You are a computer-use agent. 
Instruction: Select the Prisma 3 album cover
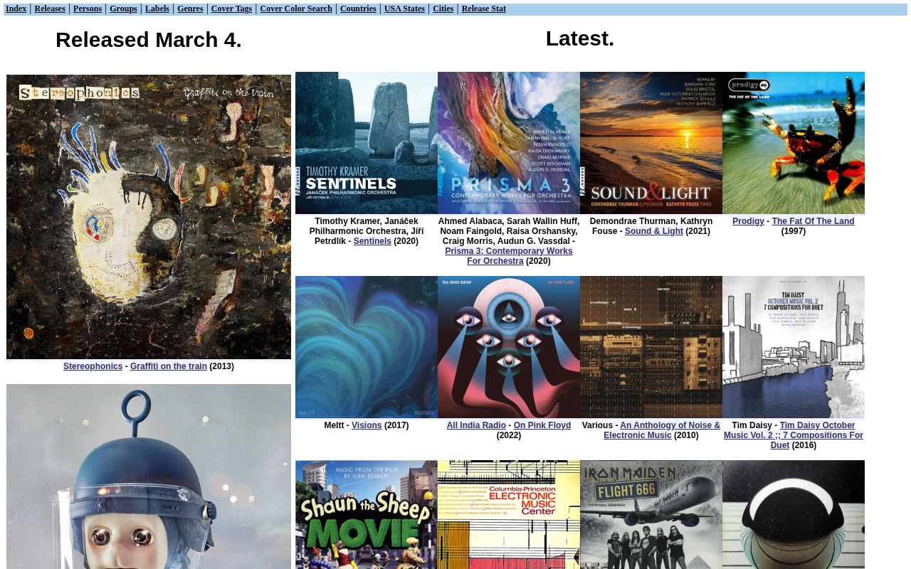click(x=509, y=143)
